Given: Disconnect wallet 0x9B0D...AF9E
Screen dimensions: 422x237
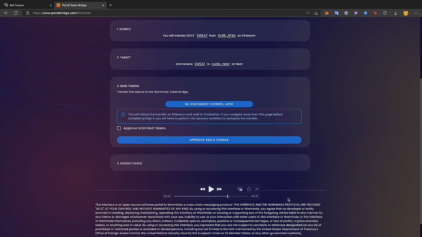Looking at the screenshot, I should 209,104.
